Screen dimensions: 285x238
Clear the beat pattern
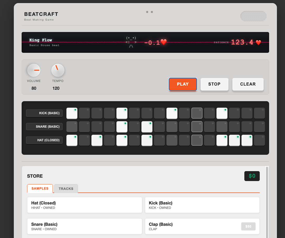[x=248, y=84]
